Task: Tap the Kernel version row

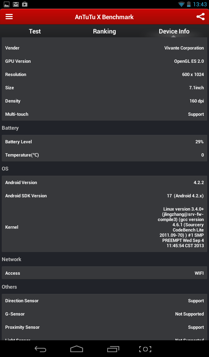Action: tap(104, 227)
